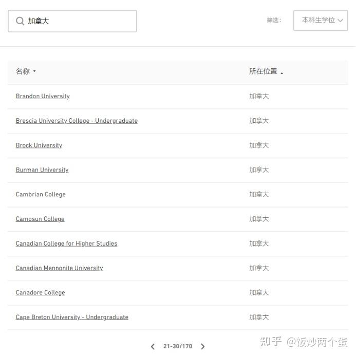Open Canadian Mennonite University link

click(59, 268)
